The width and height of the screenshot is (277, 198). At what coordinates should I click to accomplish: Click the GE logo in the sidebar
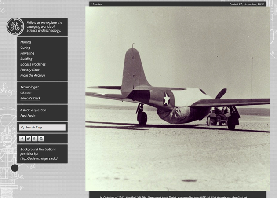[x=15, y=27]
